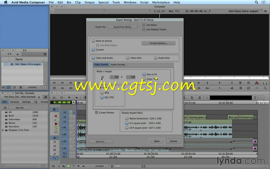
Task: Click the timeline Fast Menu hamburger icon
Action: pyautogui.click(x=53, y=166)
